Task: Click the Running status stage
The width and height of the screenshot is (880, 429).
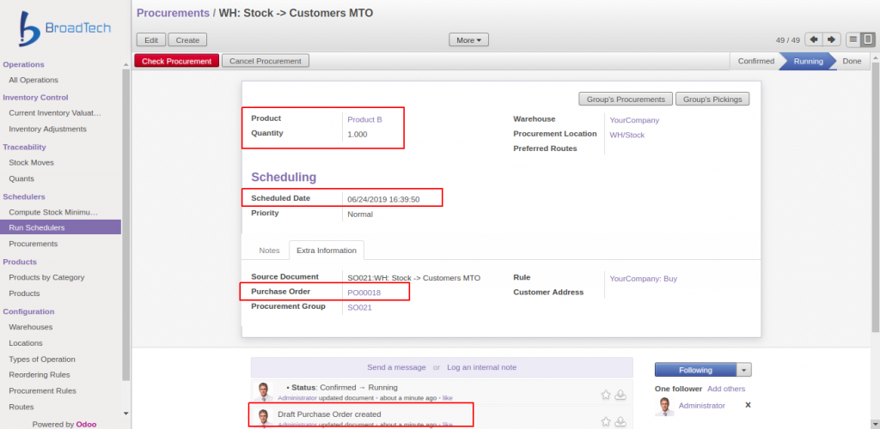Action: 808,61
